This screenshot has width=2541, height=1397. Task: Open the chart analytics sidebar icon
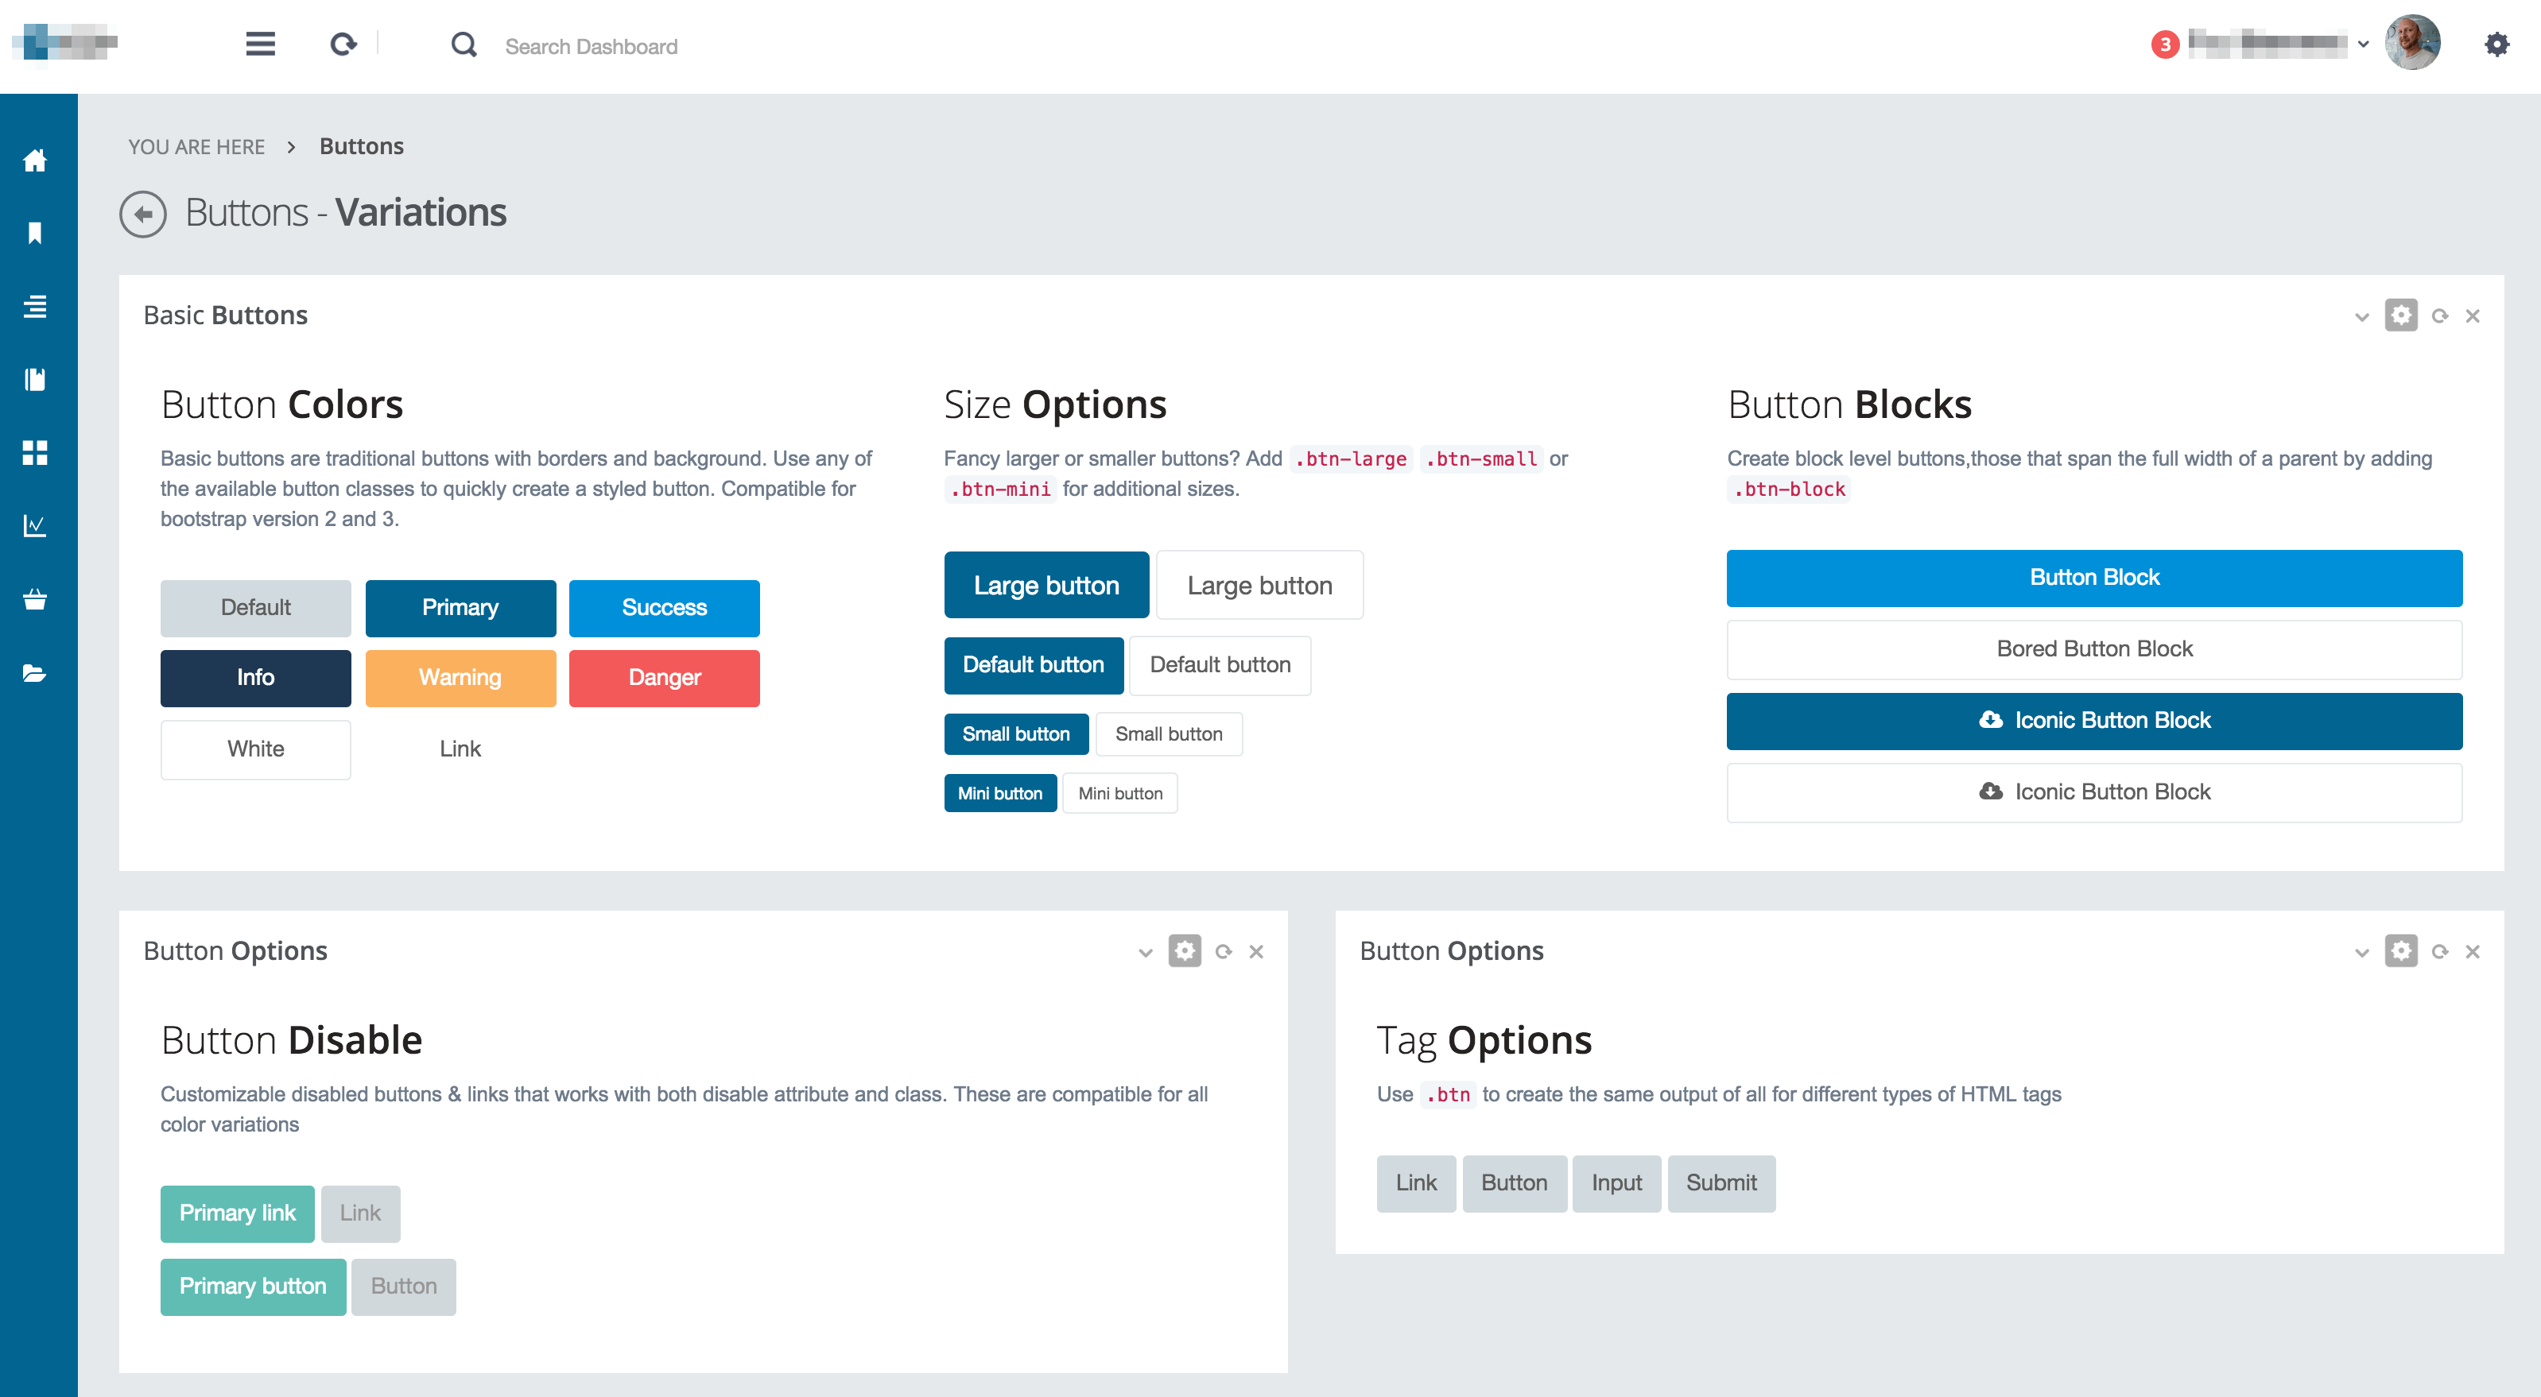click(x=36, y=525)
